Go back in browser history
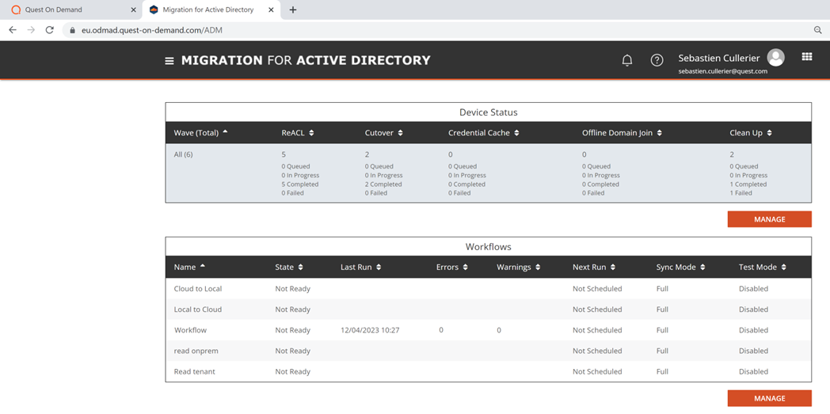Viewport: 830px width, 414px height. pyautogui.click(x=13, y=30)
